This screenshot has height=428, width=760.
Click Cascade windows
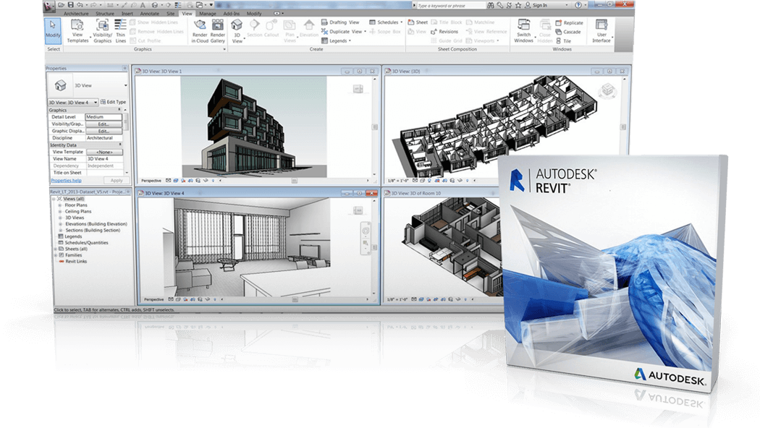tap(568, 32)
